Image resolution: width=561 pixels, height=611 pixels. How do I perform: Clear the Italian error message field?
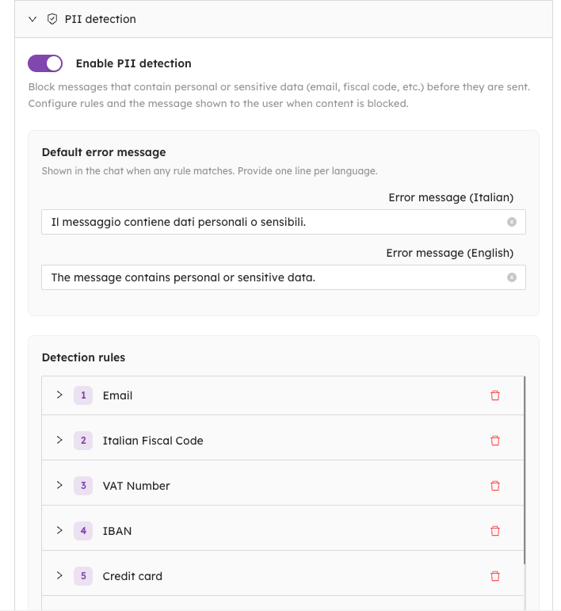(x=512, y=222)
